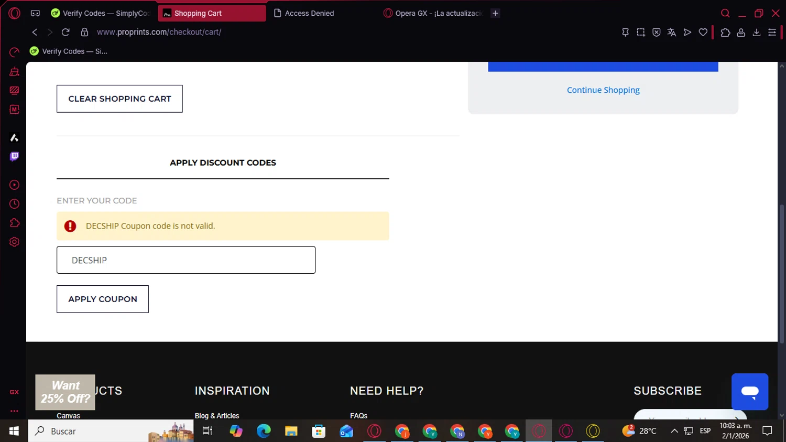Click the Buscar taskbar search box
This screenshot has height=442, width=786.
pos(111,431)
